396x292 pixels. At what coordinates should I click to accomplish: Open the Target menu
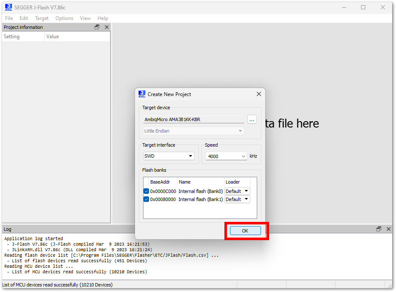click(x=42, y=18)
